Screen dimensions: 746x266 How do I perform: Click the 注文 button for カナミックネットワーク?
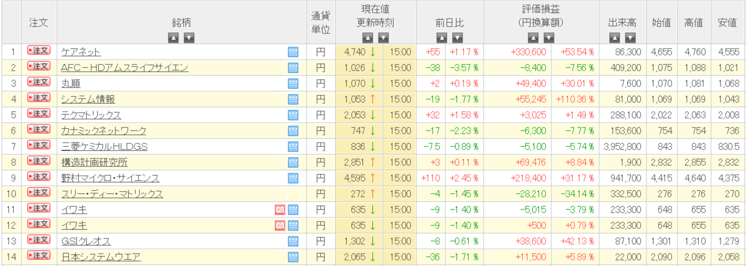coord(39,129)
